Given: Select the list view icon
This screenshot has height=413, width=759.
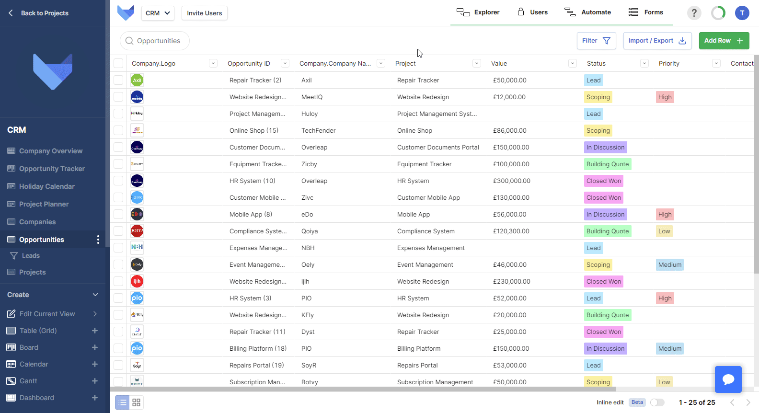Looking at the screenshot, I should [123, 402].
